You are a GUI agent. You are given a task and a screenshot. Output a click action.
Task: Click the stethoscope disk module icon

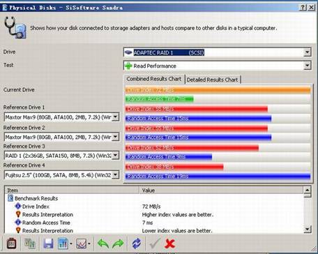point(15,27)
